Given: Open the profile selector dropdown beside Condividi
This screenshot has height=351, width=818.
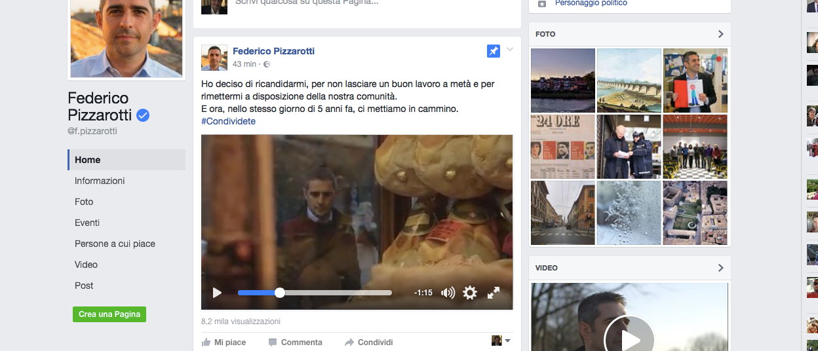Looking at the screenshot, I should pos(501,341).
